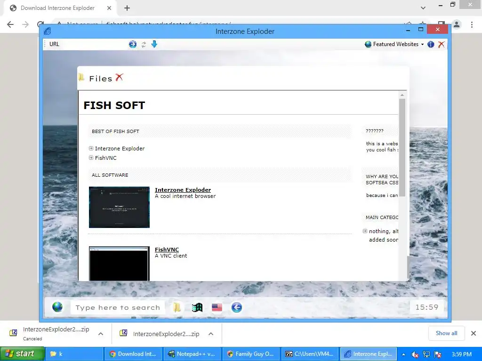Click Show all downloads button

pyautogui.click(x=446, y=333)
